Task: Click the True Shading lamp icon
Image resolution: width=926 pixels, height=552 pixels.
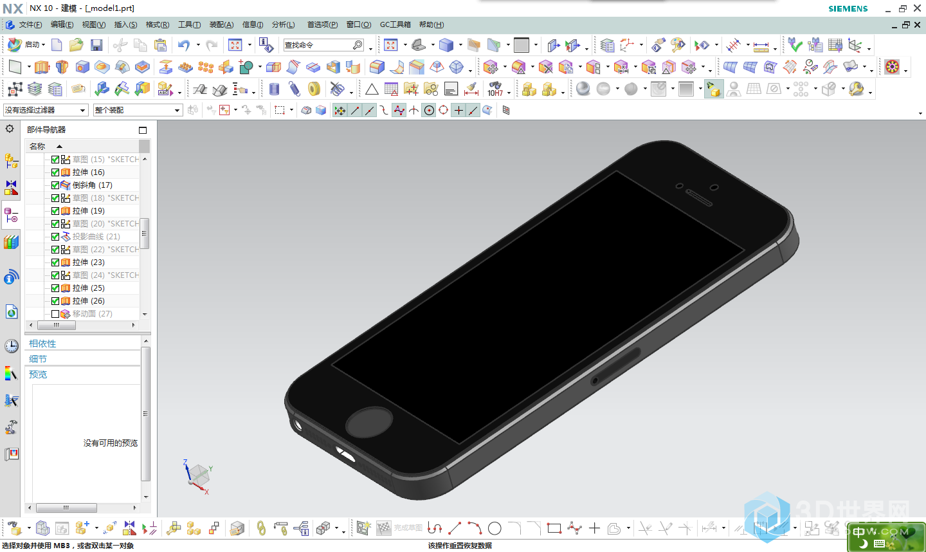Action: 714,89
